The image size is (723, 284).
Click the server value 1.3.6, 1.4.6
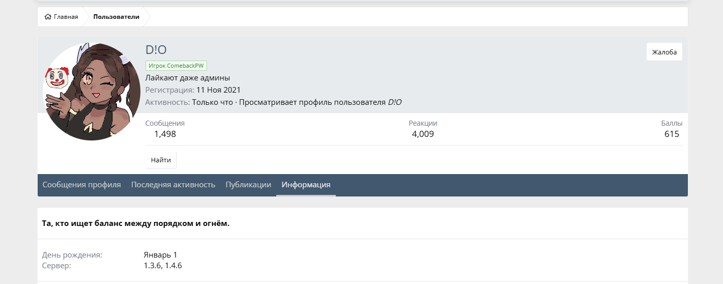(163, 266)
